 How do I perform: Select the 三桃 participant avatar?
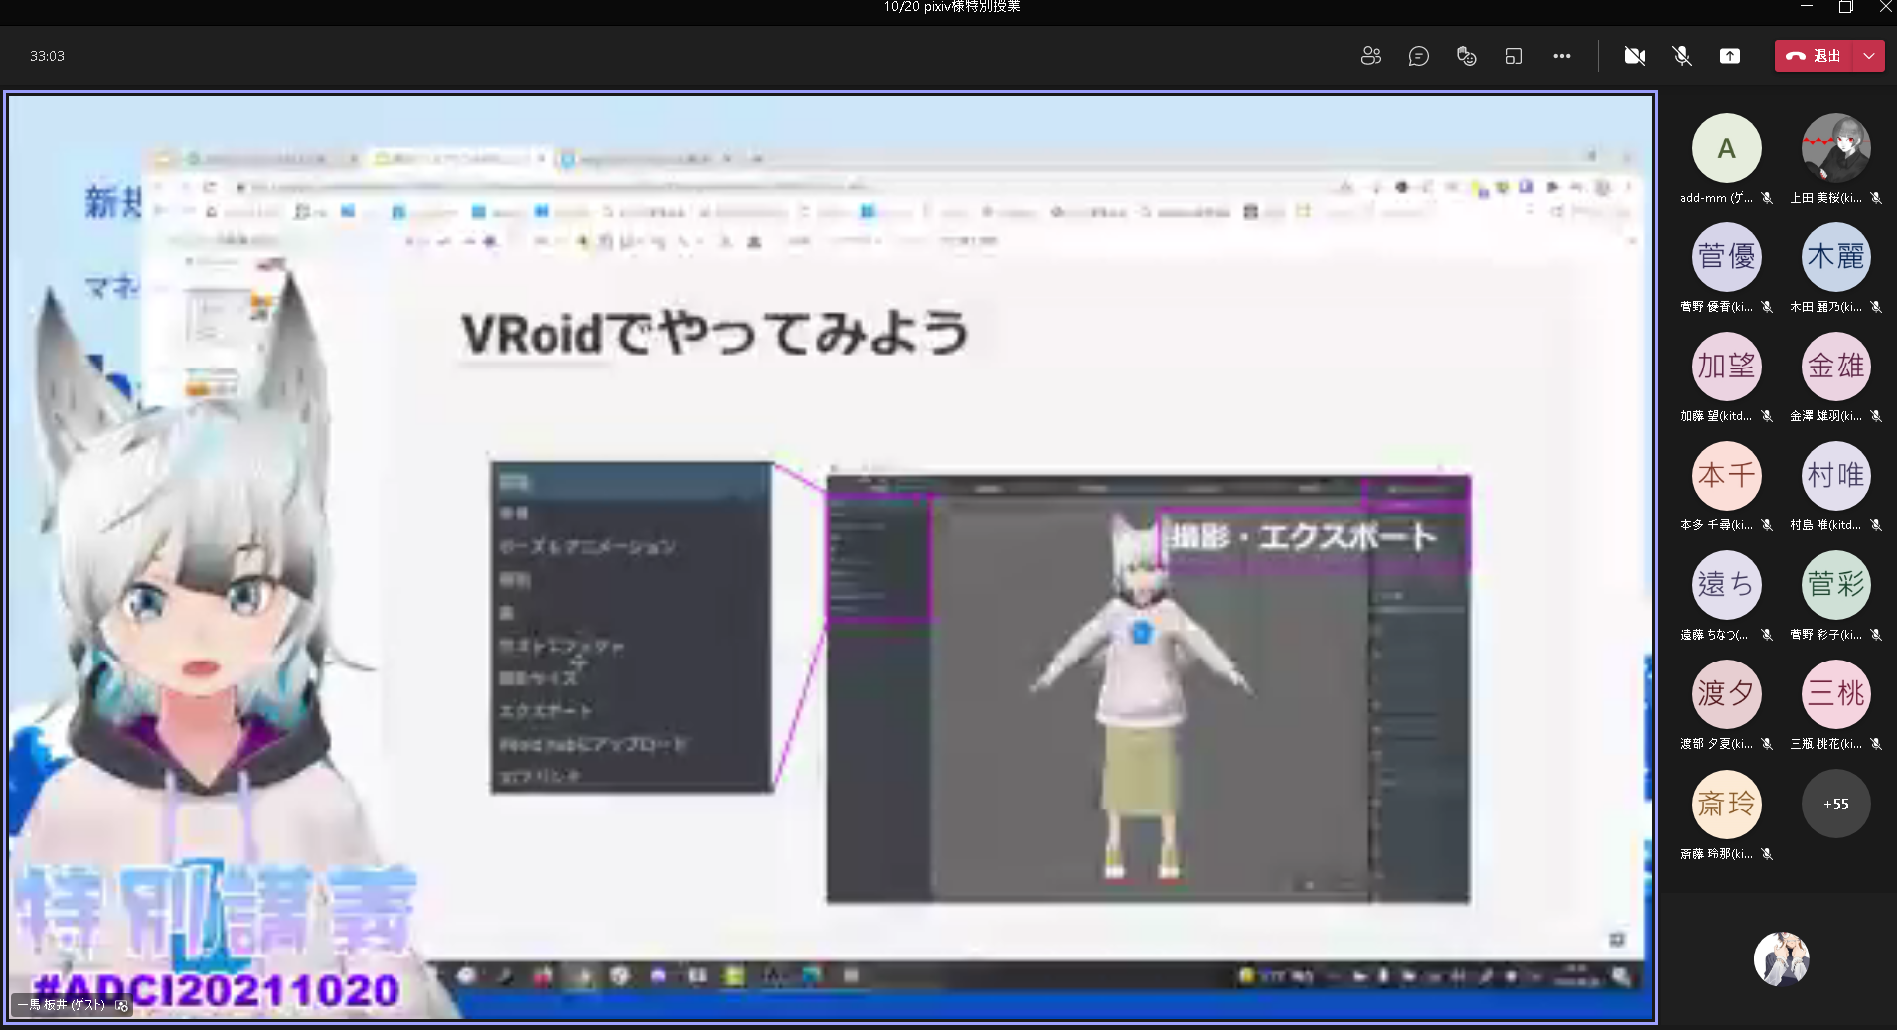point(1835,694)
